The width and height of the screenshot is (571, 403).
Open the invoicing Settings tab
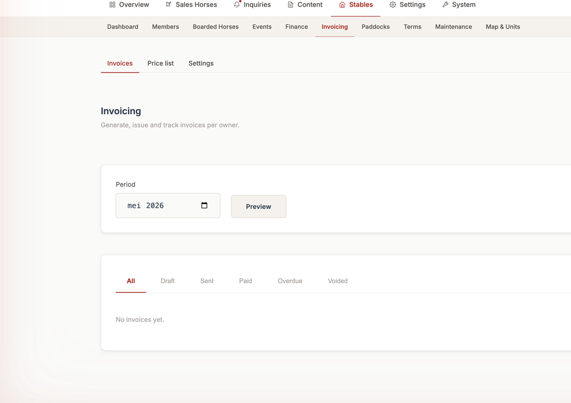point(201,63)
